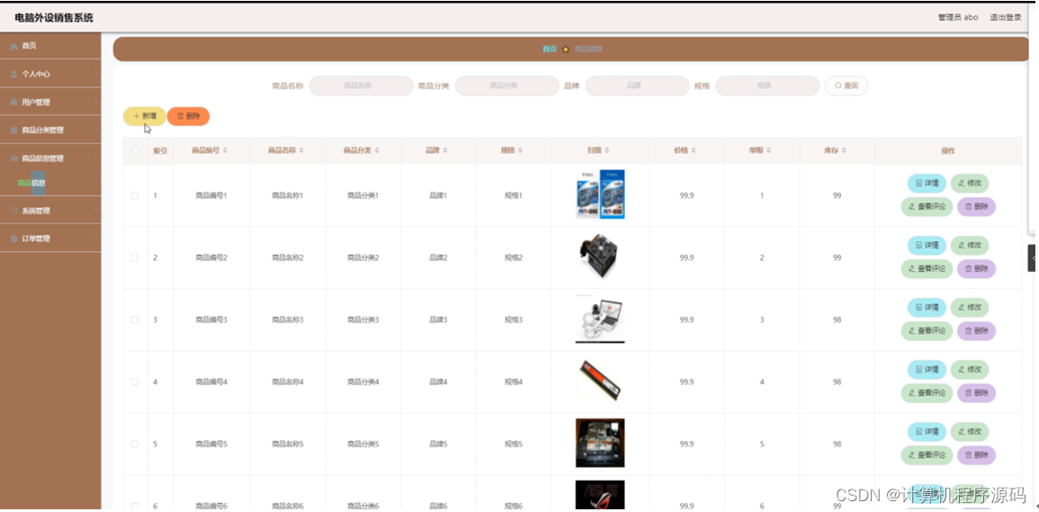Viewport: 1039px width, 512px height.
Task: Toggle the select-all header checkbox
Action: click(135, 151)
